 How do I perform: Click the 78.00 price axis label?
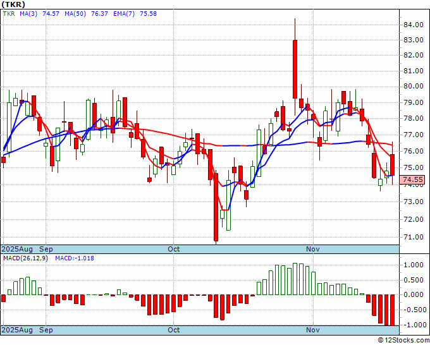tap(414, 118)
